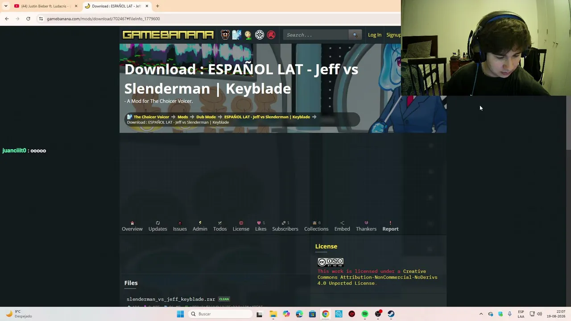The height and width of the screenshot is (321, 571).
Task: Follow the Mods breadcrumb link
Action: click(183, 117)
